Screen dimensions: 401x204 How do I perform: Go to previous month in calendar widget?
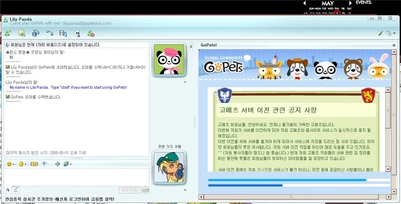point(304,3)
